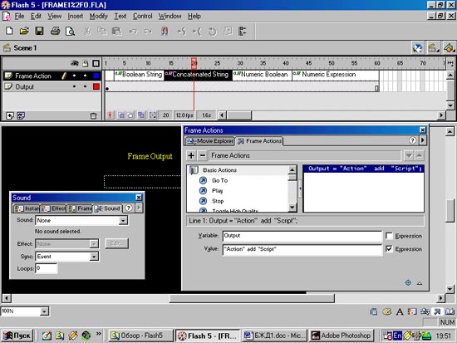The width and height of the screenshot is (457, 343).
Task: Open the Control menu
Action: (143, 16)
